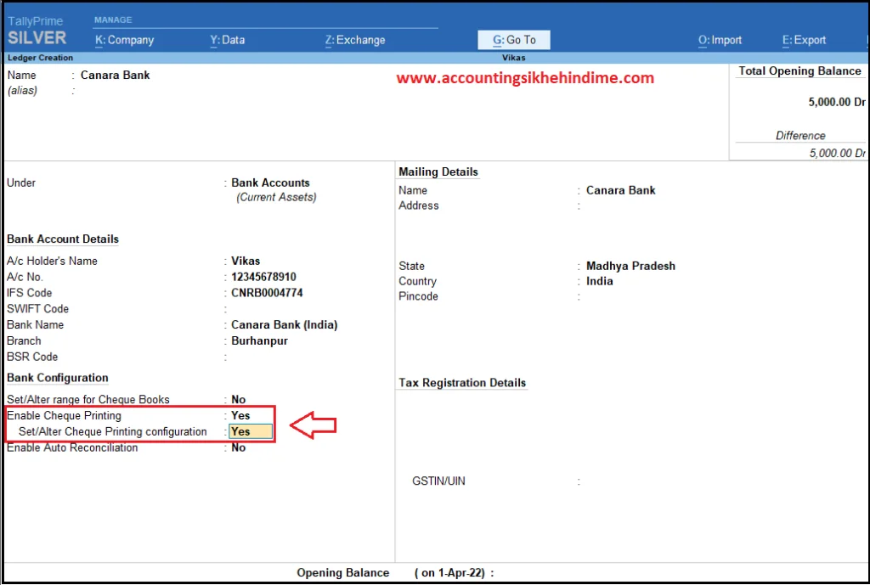This screenshot has height=585, width=870.
Task: Click the (Current Assets) group text
Action: point(276,197)
